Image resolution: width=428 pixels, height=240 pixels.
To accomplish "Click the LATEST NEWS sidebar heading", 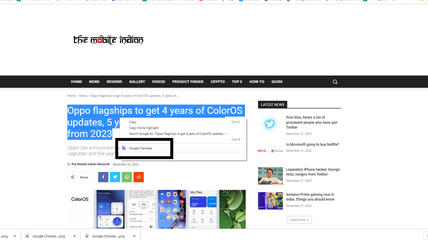I will point(273,105).
